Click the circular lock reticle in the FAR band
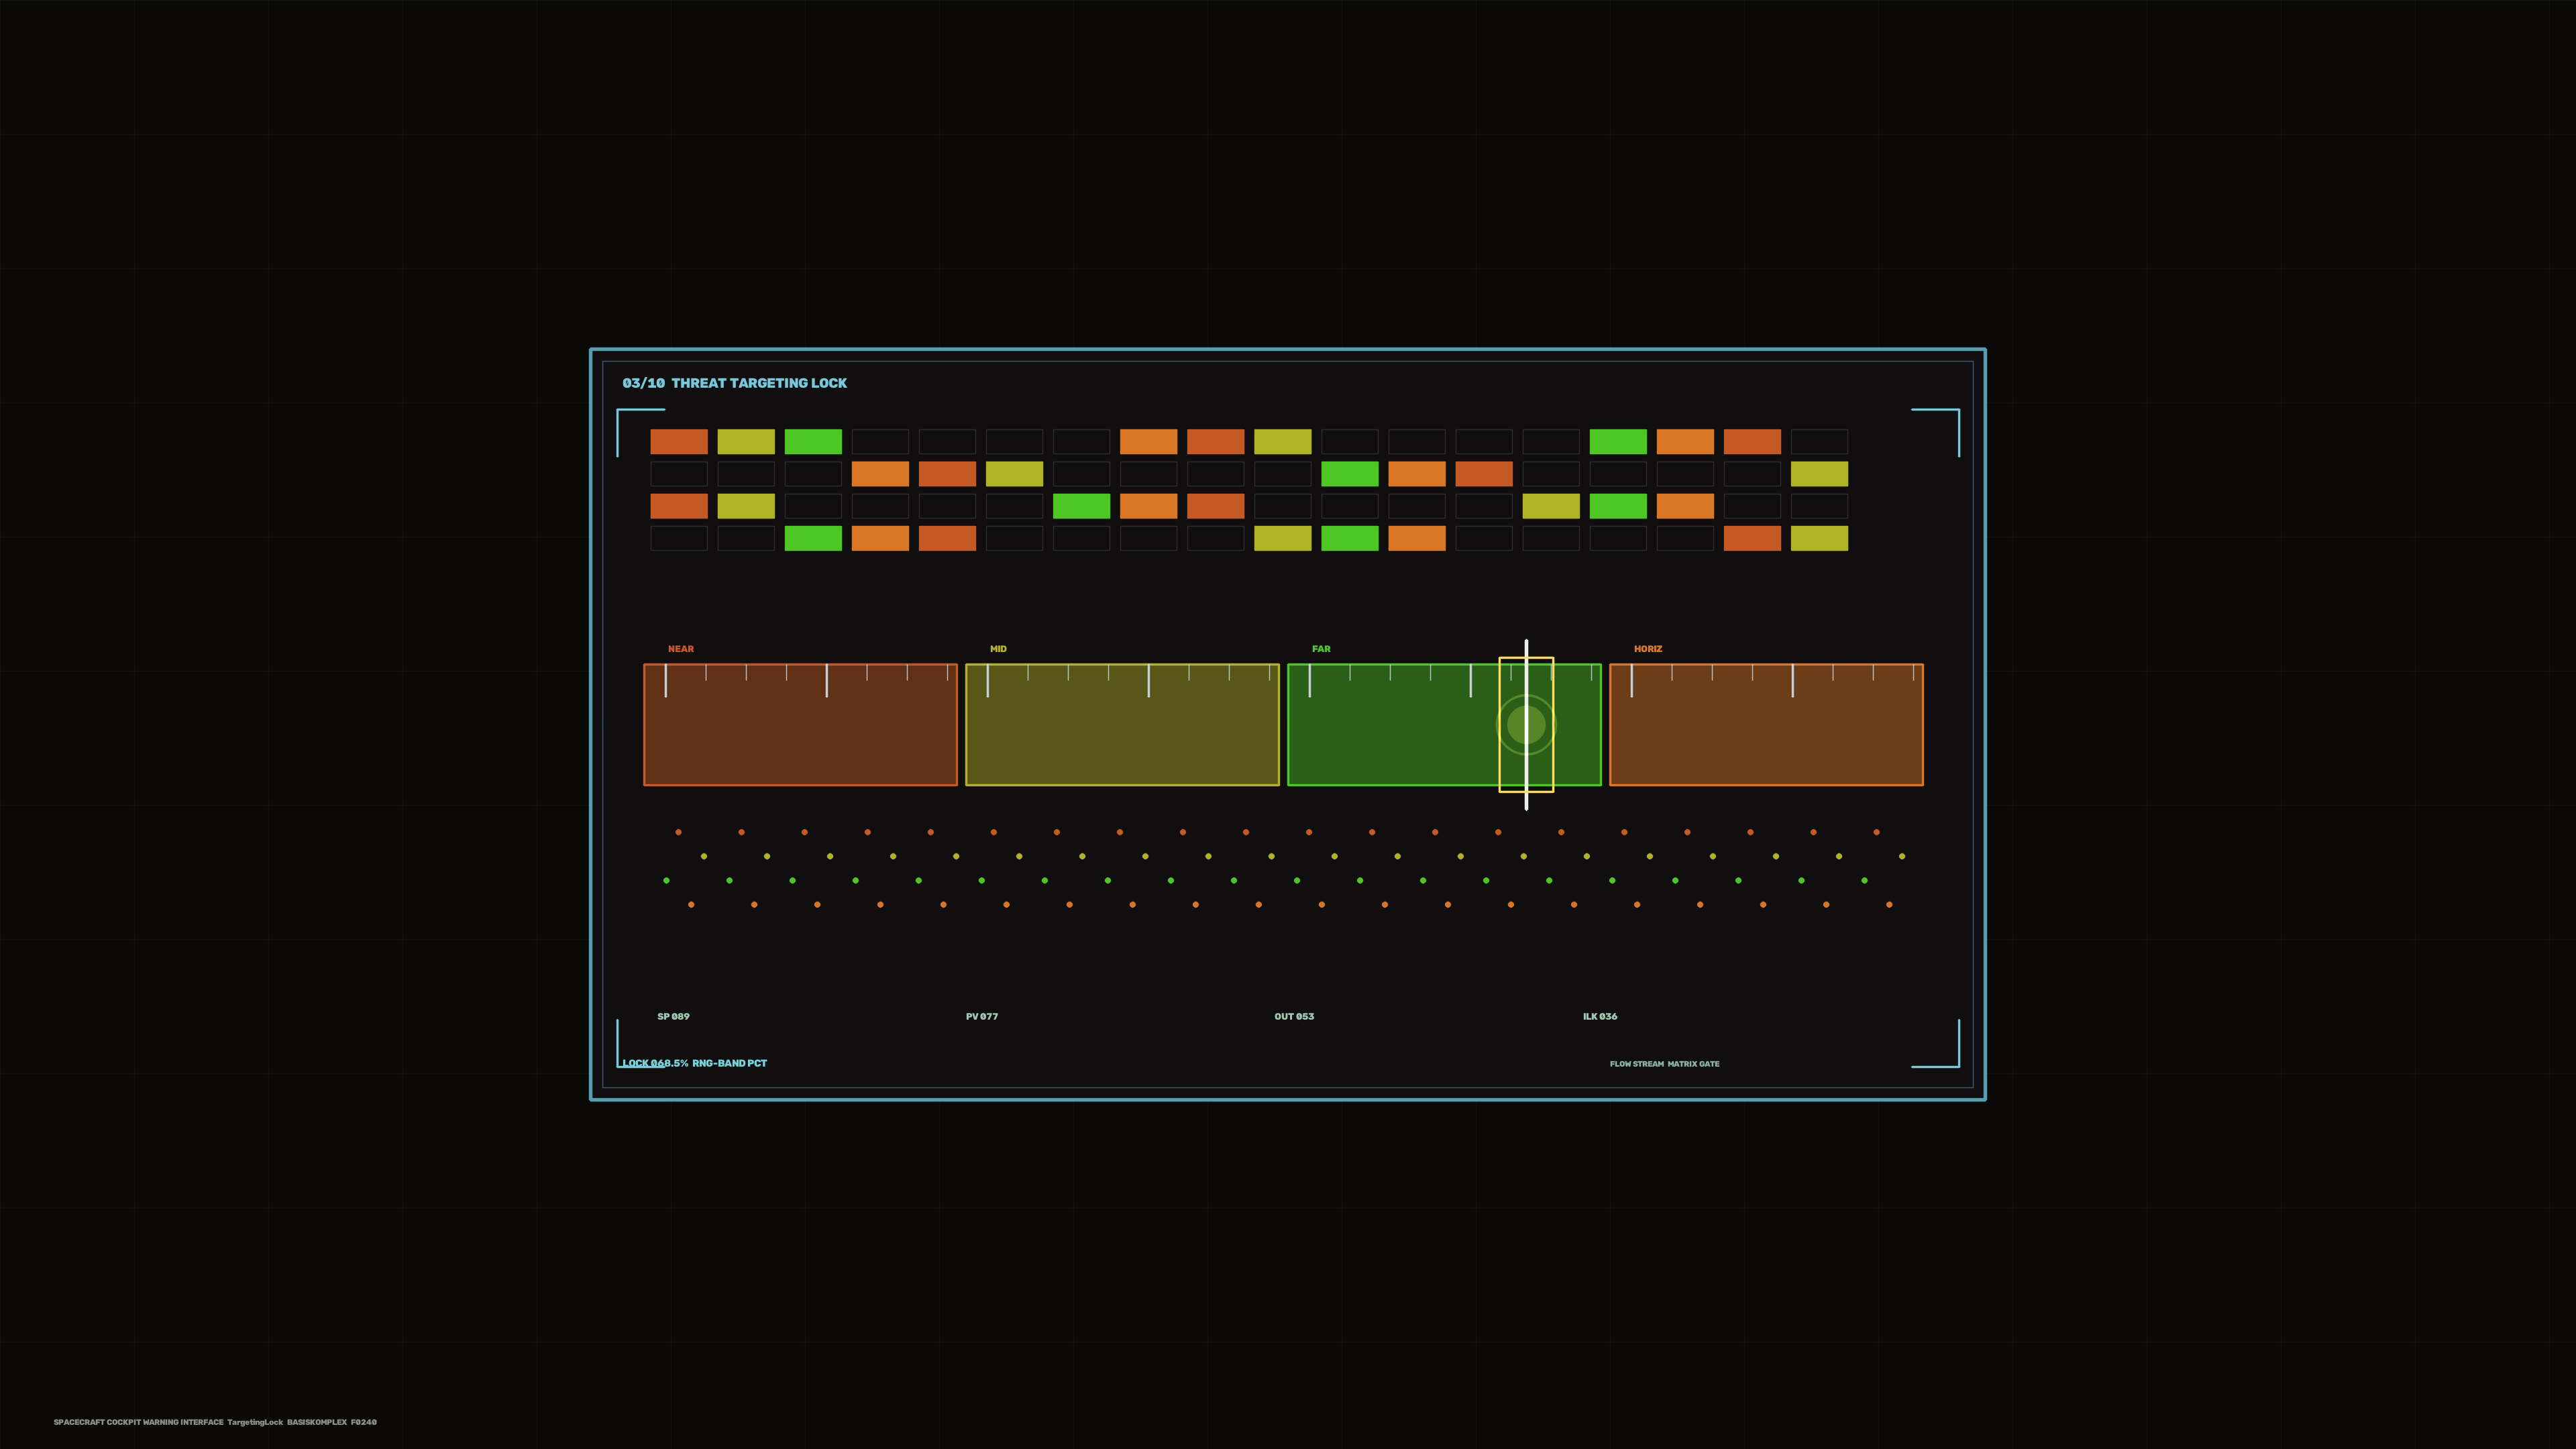The height and width of the screenshot is (1449, 2576). click(1526, 725)
